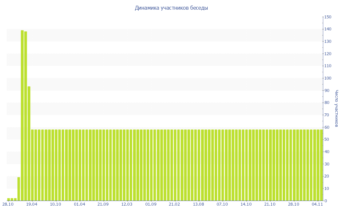This screenshot has width=343, height=214.
Task: Click the 21.02 date on the axis
Action: [175, 204]
